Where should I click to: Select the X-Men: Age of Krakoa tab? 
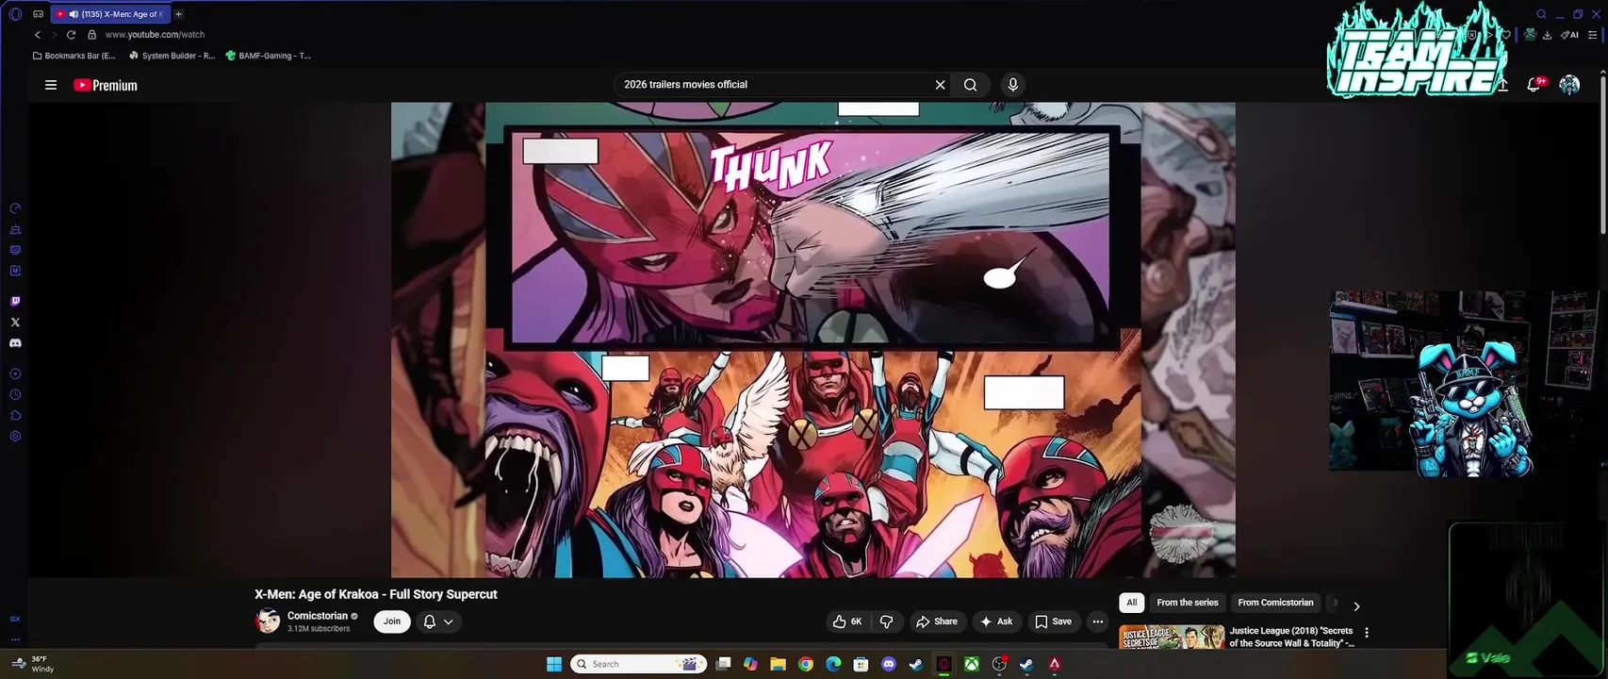click(x=111, y=14)
